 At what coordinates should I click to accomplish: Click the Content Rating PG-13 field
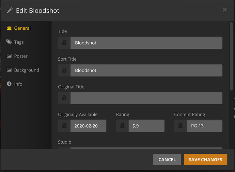coord(204,126)
